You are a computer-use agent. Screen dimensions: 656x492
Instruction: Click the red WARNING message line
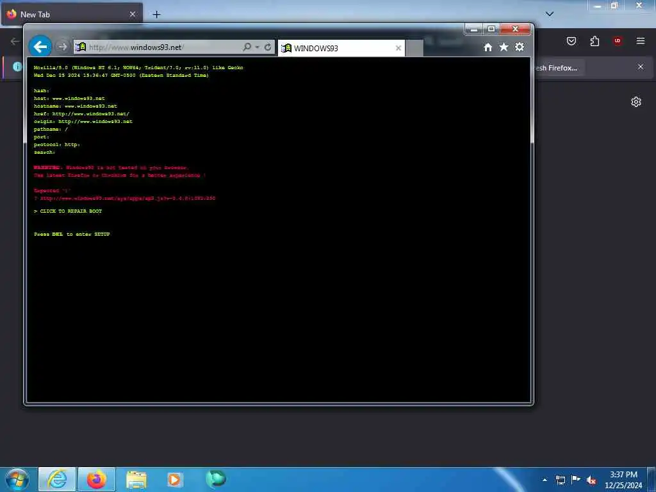click(x=111, y=168)
